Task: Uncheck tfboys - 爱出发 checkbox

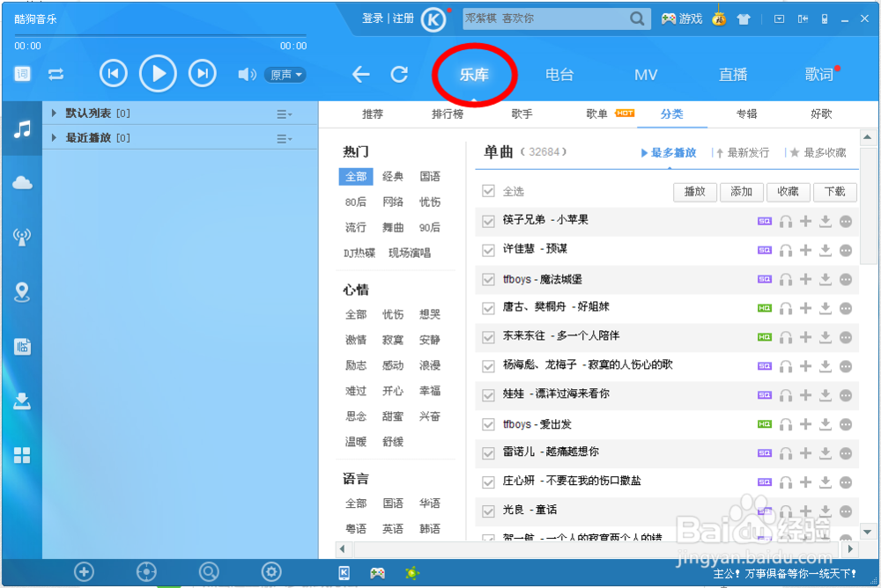Action: 488,424
